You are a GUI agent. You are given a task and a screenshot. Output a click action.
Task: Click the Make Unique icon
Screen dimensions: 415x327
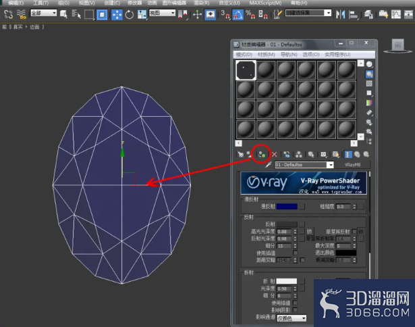[x=299, y=154]
